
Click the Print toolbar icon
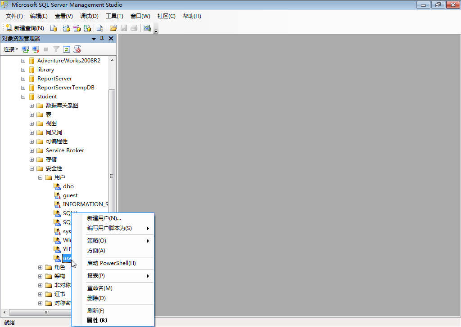coord(134,28)
